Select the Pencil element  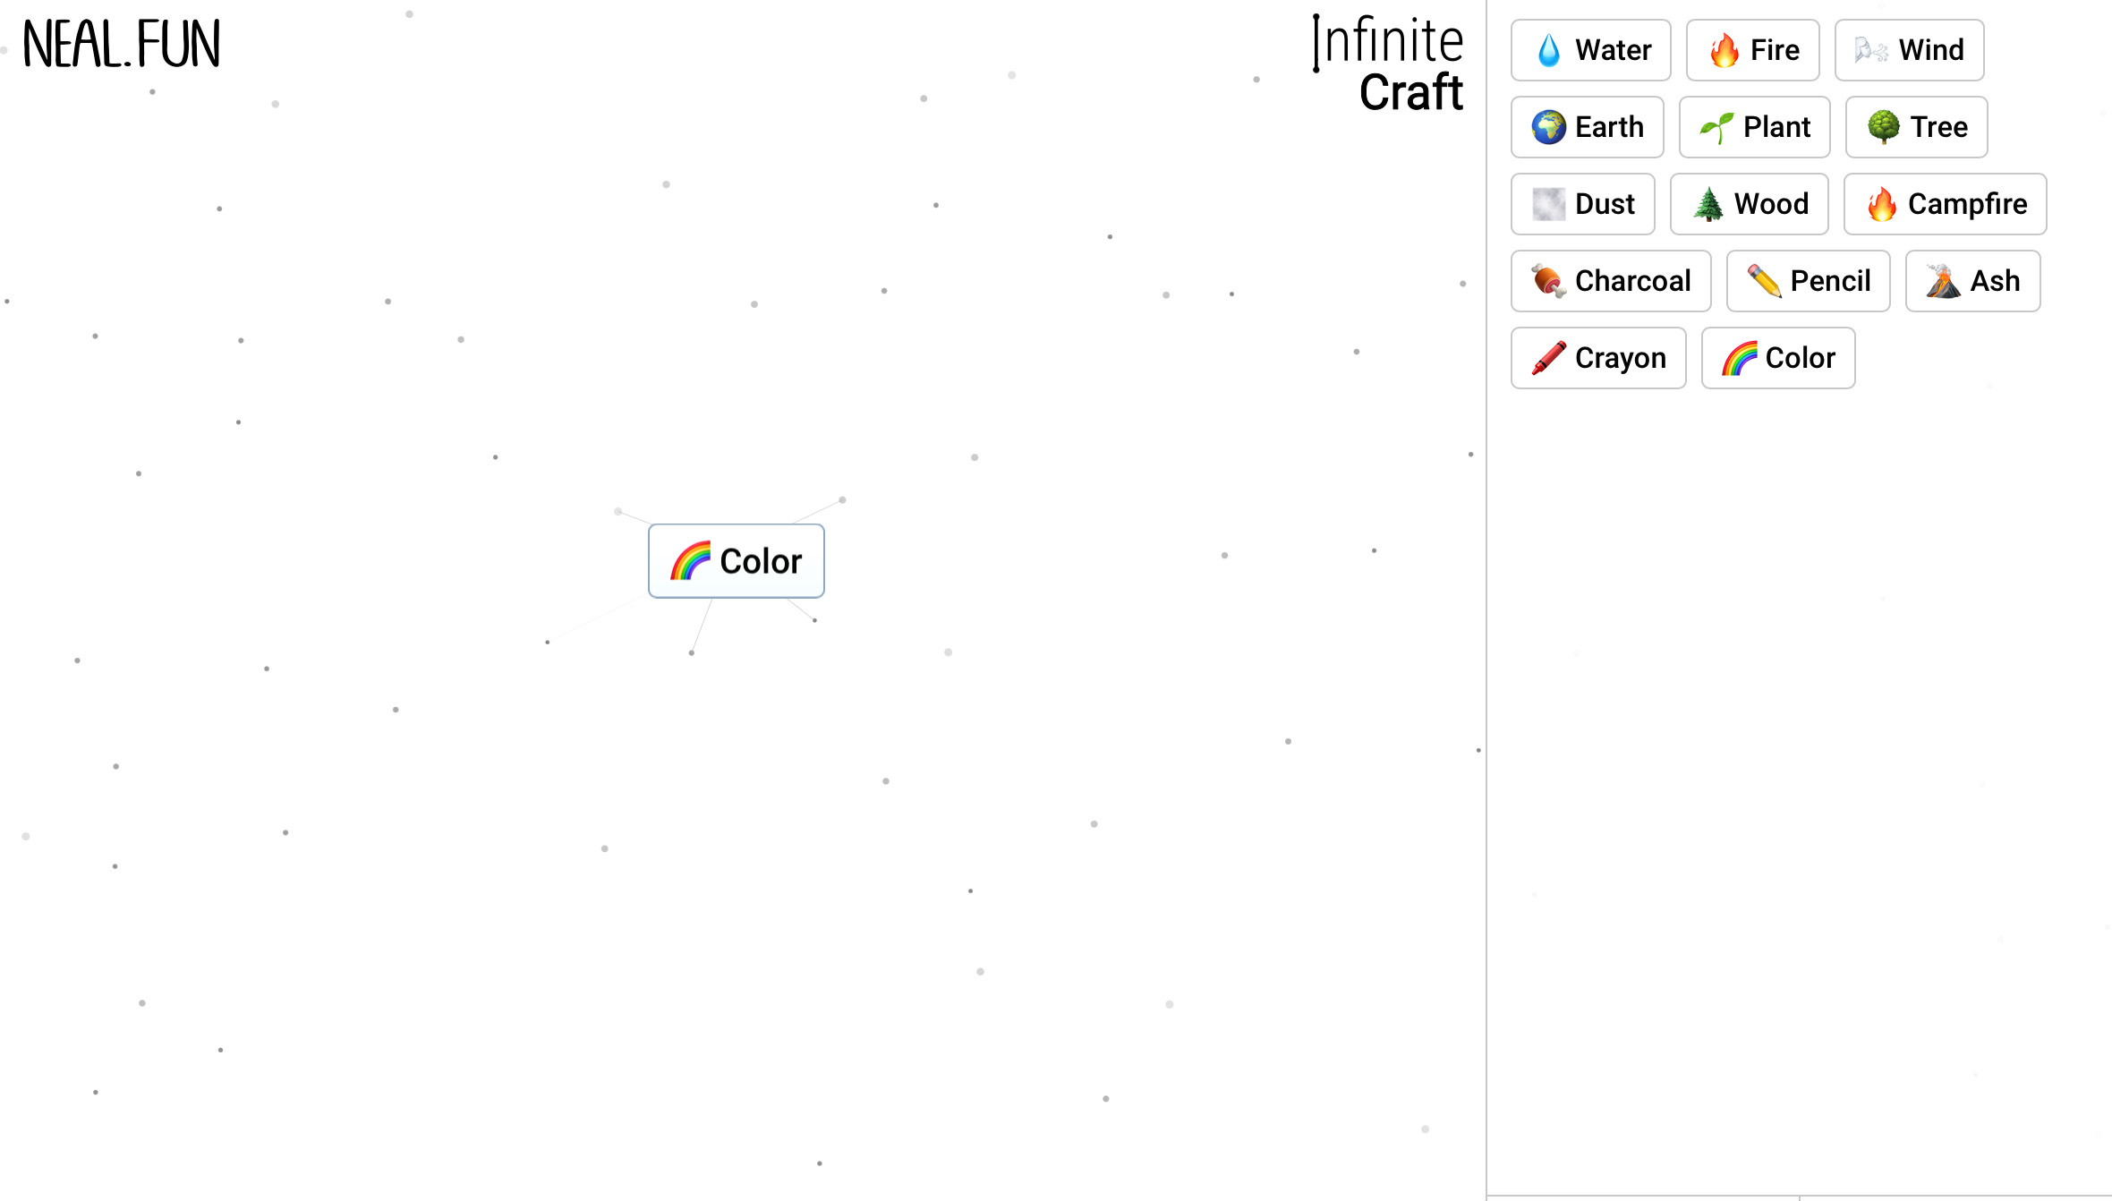tap(1808, 281)
